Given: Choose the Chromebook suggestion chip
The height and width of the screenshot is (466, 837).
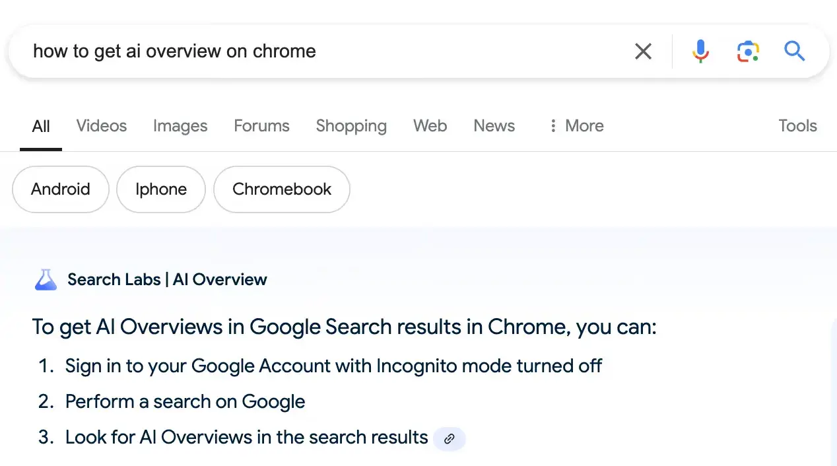Looking at the screenshot, I should tap(282, 189).
